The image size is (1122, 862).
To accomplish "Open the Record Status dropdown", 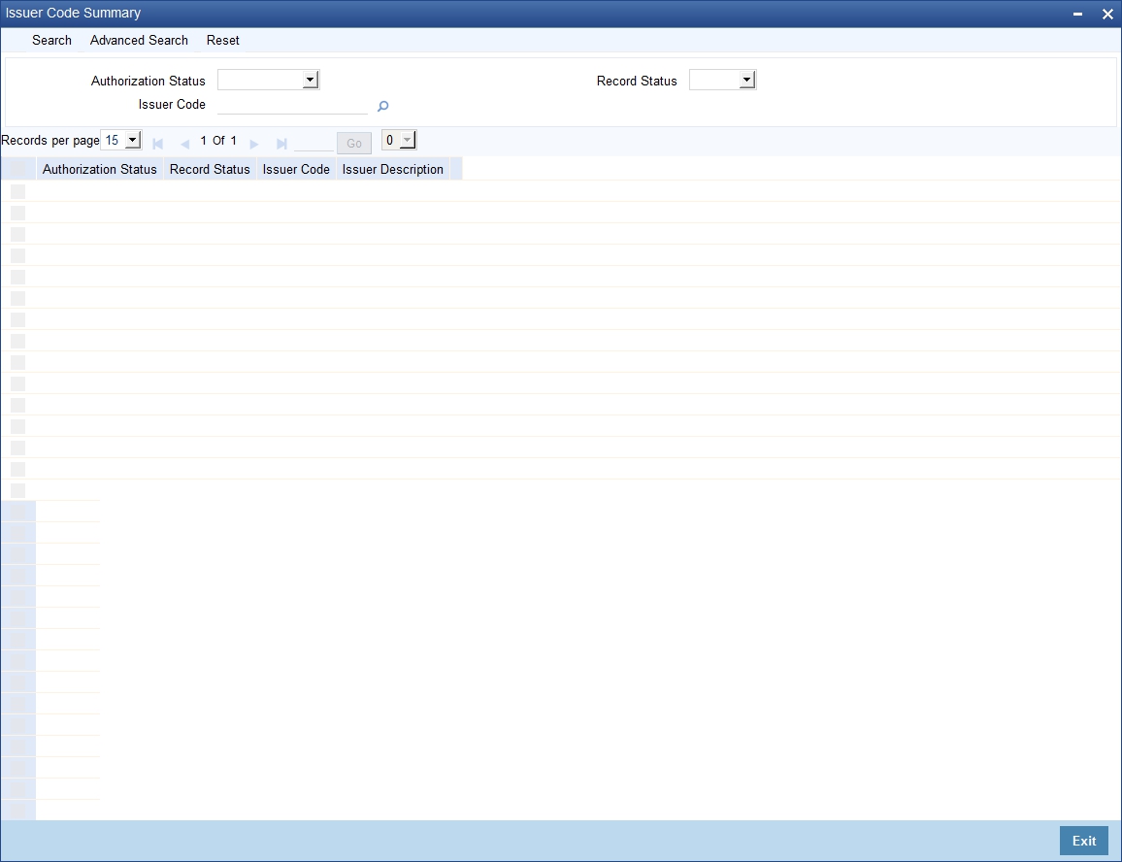I will (x=723, y=80).
